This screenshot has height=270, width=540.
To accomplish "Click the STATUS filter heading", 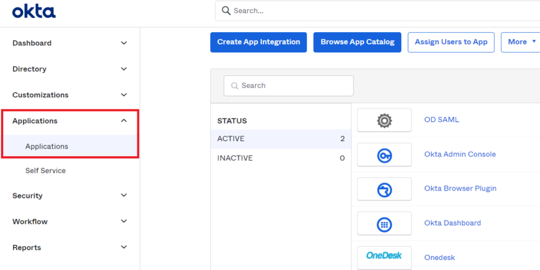I will [x=232, y=121].
